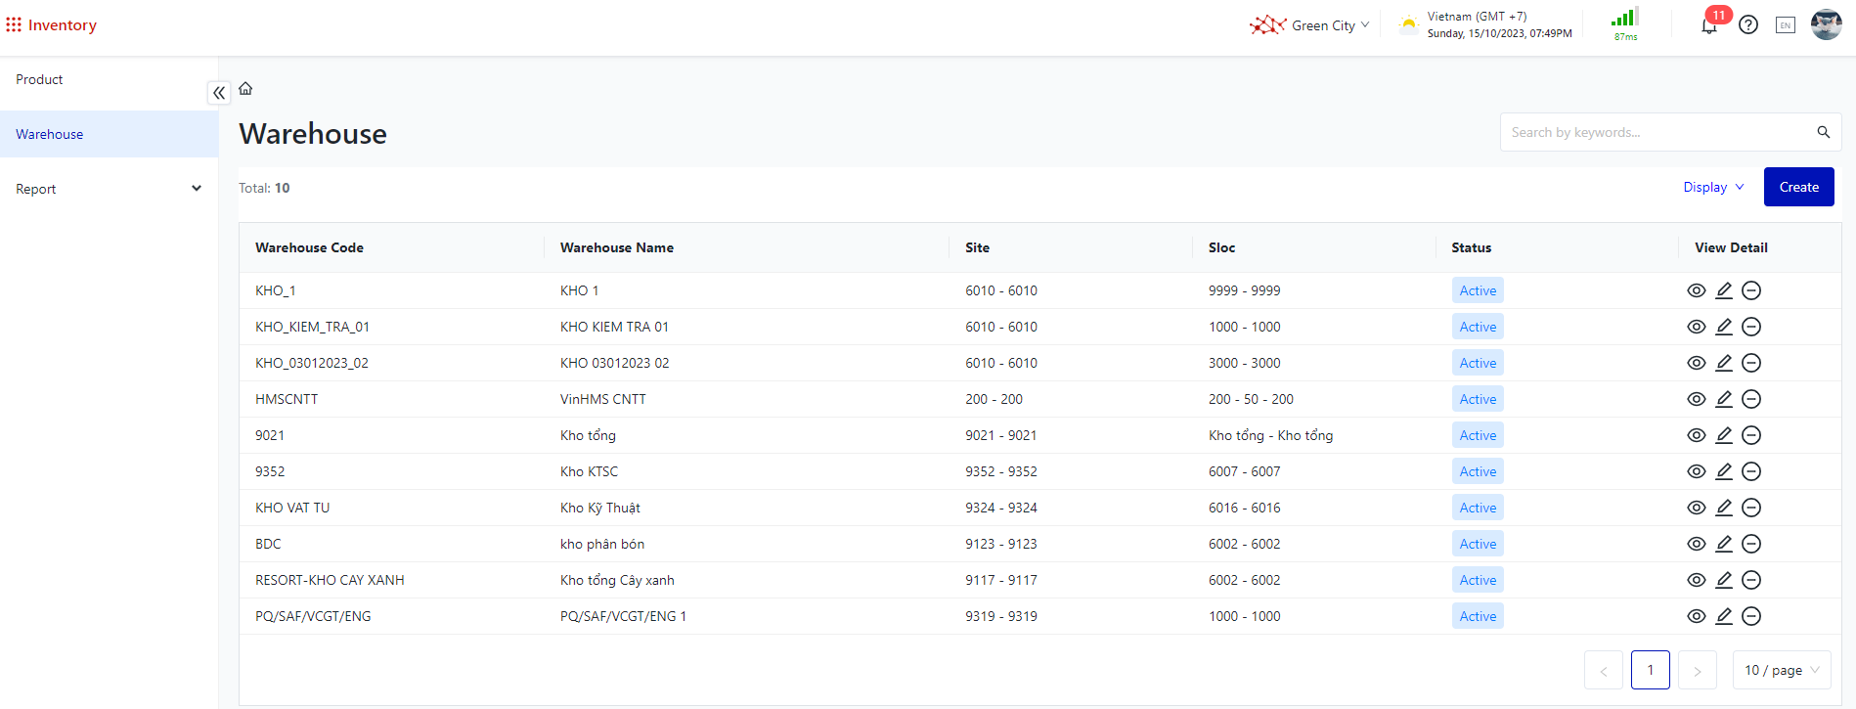Viewport: 1856px width, 709px height.
Task: View details of KHO_KIEM_TRA_01 via eye icon
Action: point(1697,327)
